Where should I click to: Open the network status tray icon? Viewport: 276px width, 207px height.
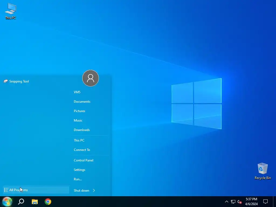tap(233, 202)
